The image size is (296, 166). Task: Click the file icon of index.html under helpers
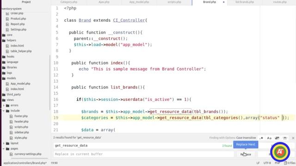point(7,46)
